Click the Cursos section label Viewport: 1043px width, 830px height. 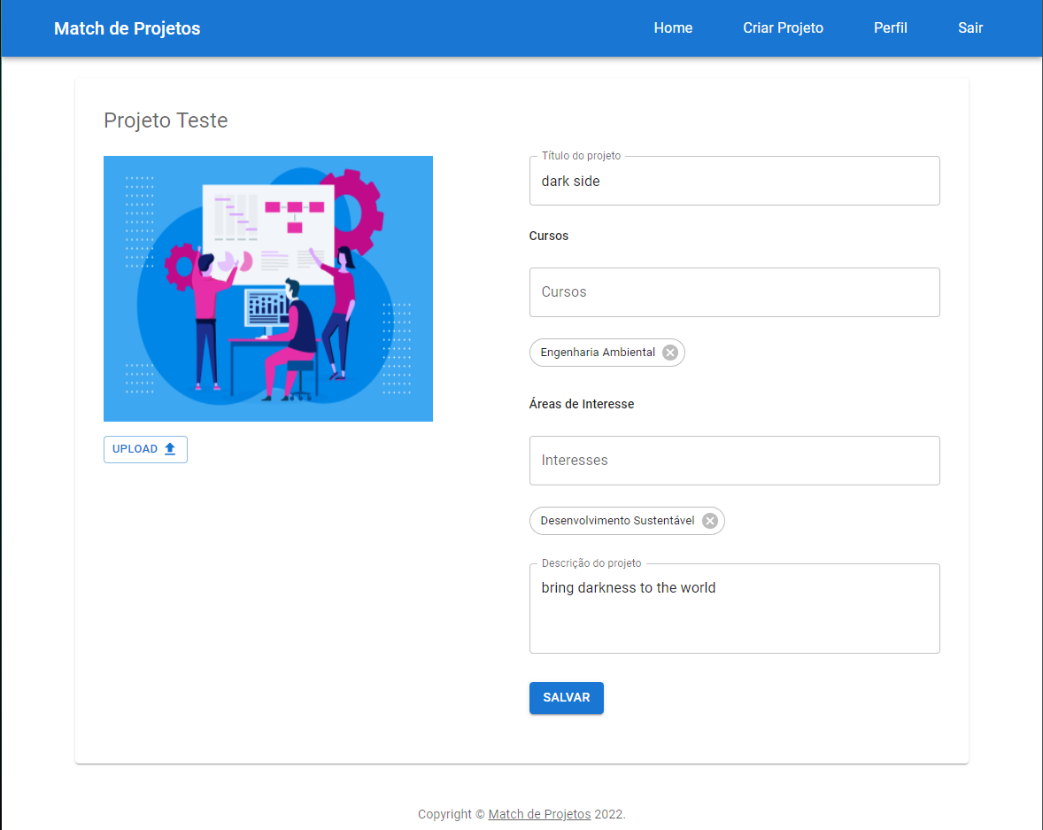(549, 236)
